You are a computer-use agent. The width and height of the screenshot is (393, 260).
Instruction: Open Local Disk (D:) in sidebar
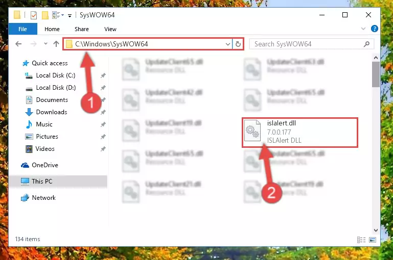point(56,88)
